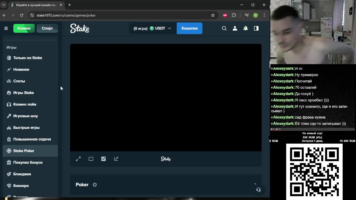
Task: Toggle theatre mode icon below game
Action: [91, 159]
